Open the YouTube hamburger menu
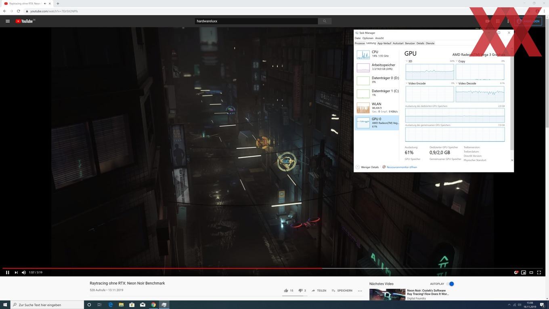 pos(7,21)
